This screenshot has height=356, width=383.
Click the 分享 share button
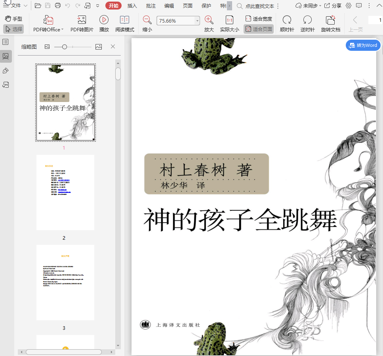(333, 6)
